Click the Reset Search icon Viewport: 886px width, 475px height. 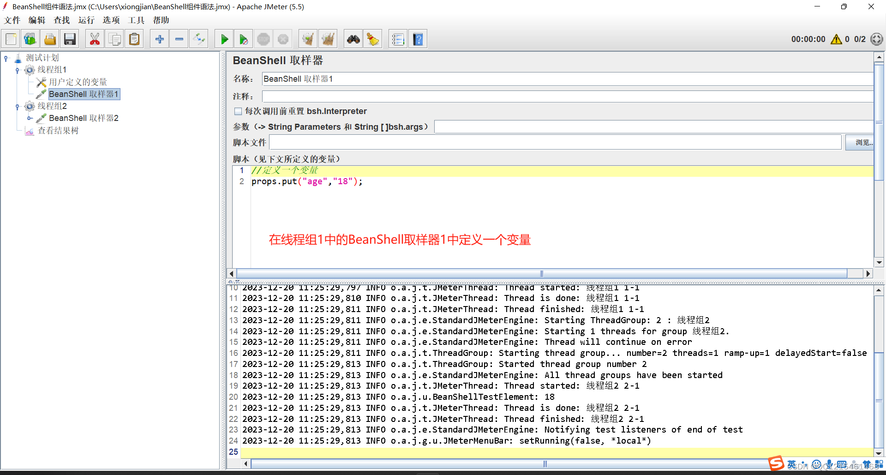click(x=373, y=39)
